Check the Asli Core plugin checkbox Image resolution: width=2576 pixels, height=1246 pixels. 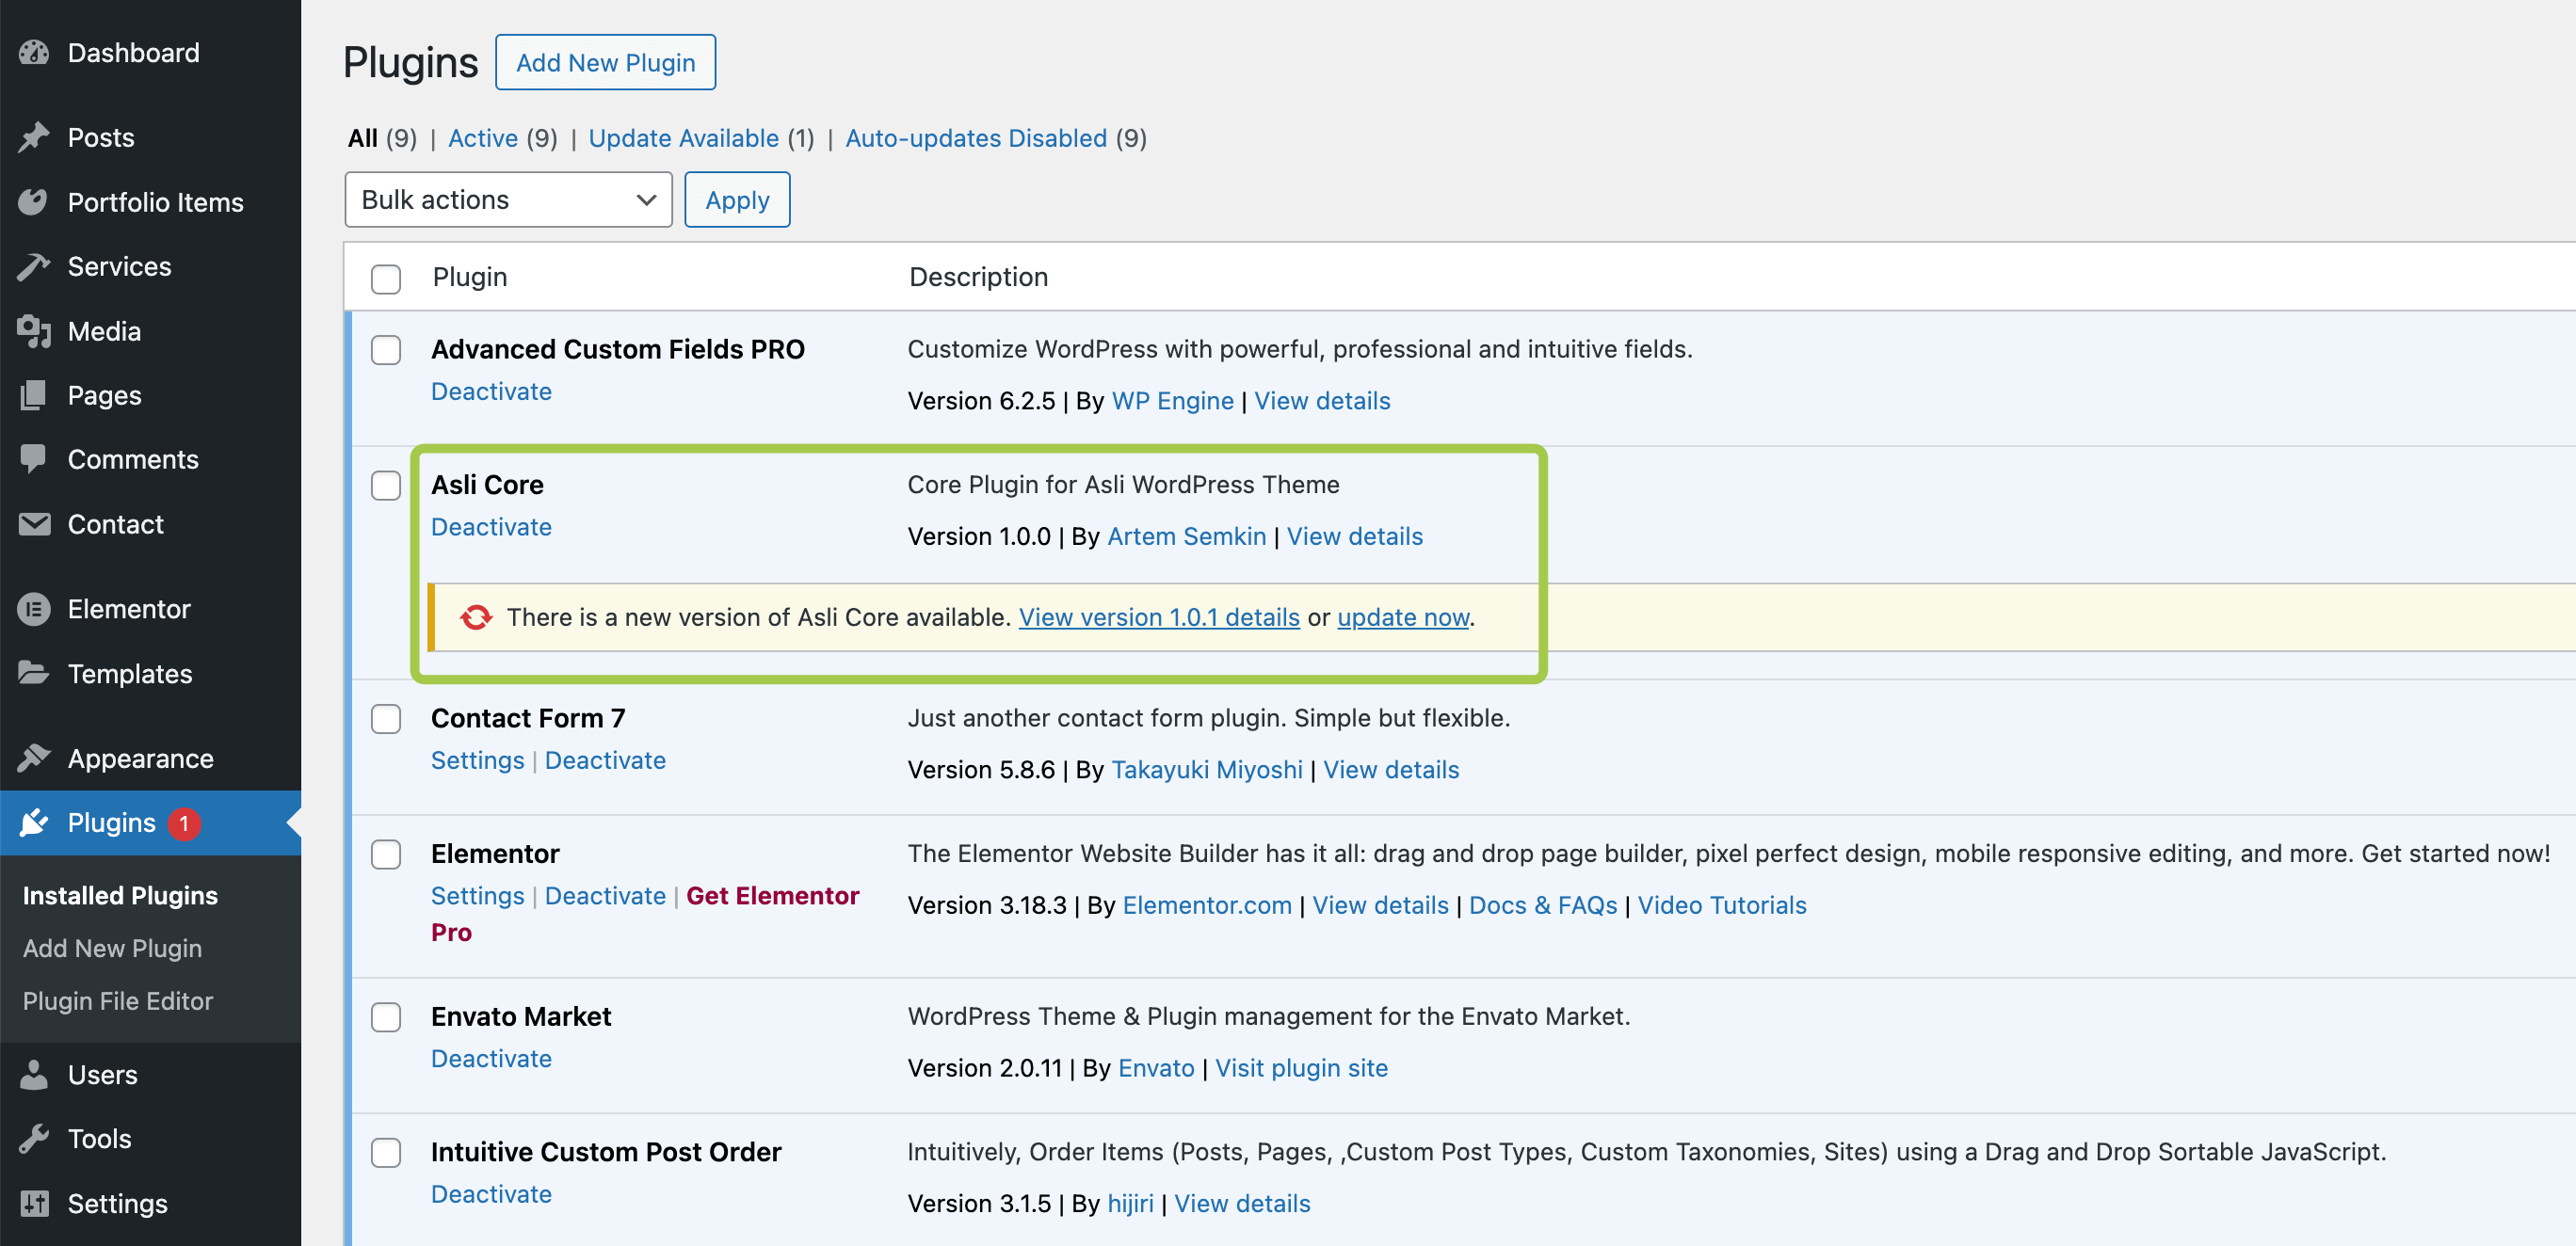click(x=386, y=486)
